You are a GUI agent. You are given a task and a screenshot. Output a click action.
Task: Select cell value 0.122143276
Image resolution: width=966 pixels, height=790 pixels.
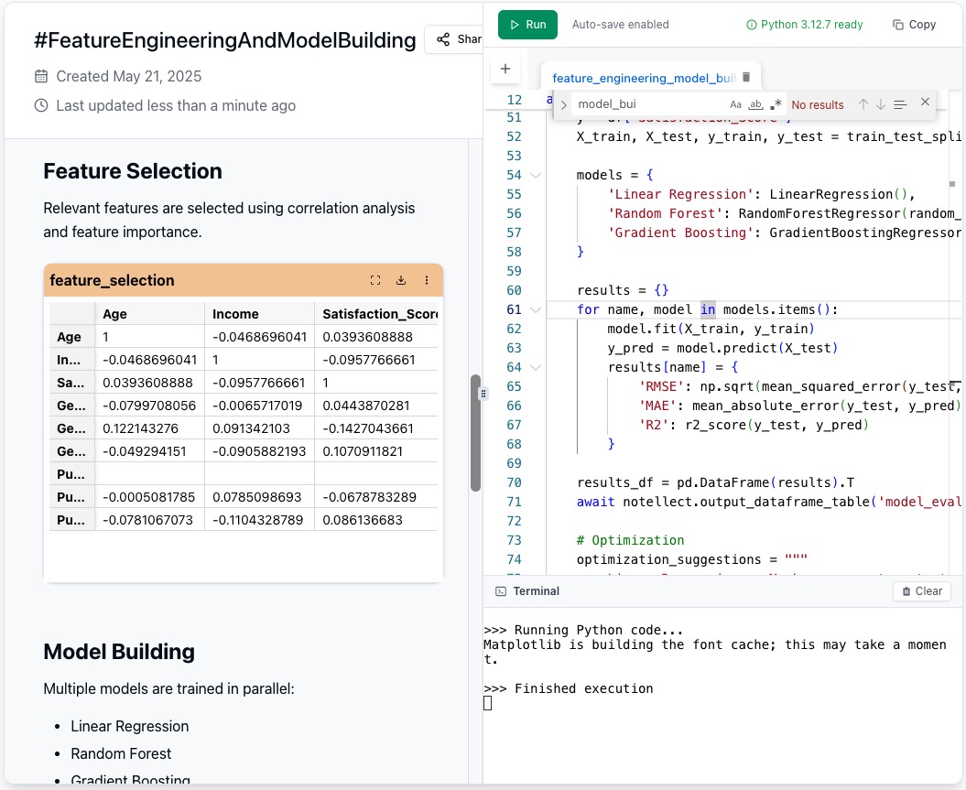pos(149,428)
